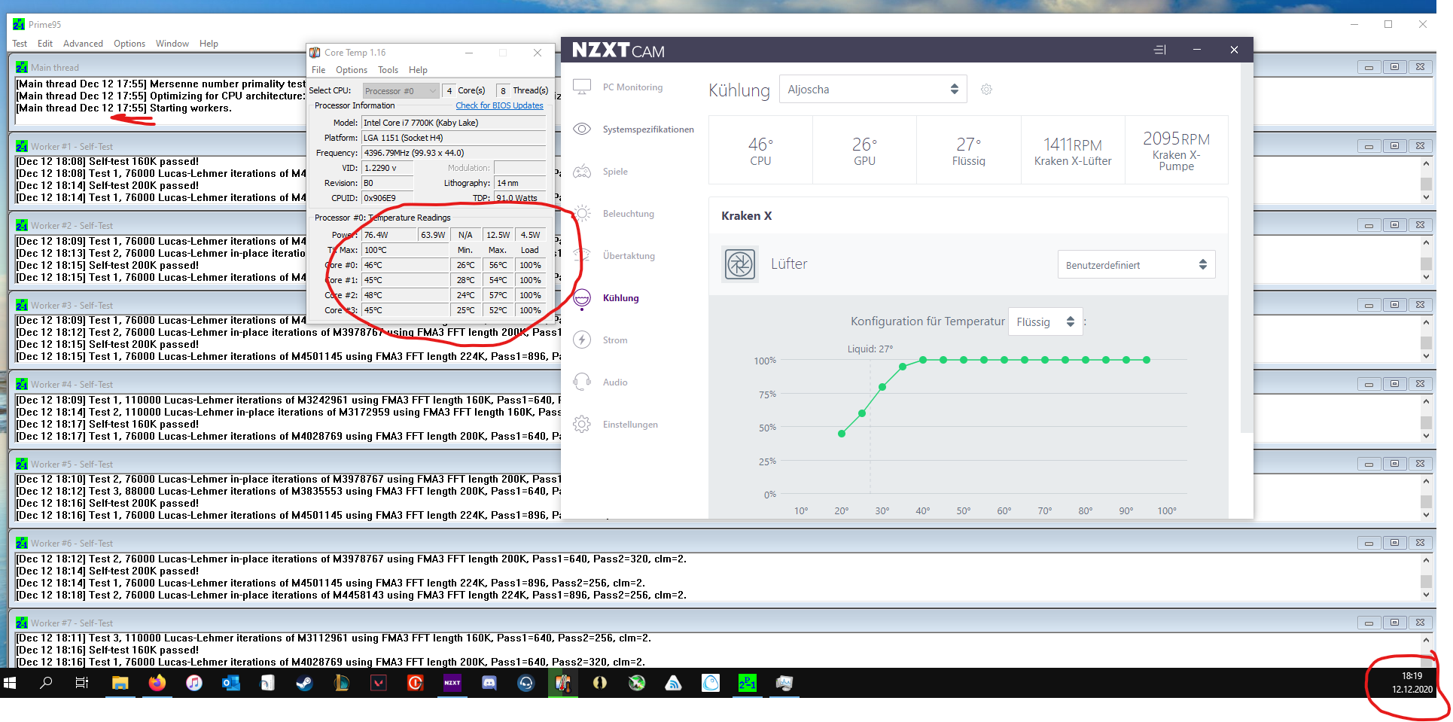
Task: Open Systemspezifikationen section in NZXT CAM
Action: pyautogui.click(x=633, y=129)
